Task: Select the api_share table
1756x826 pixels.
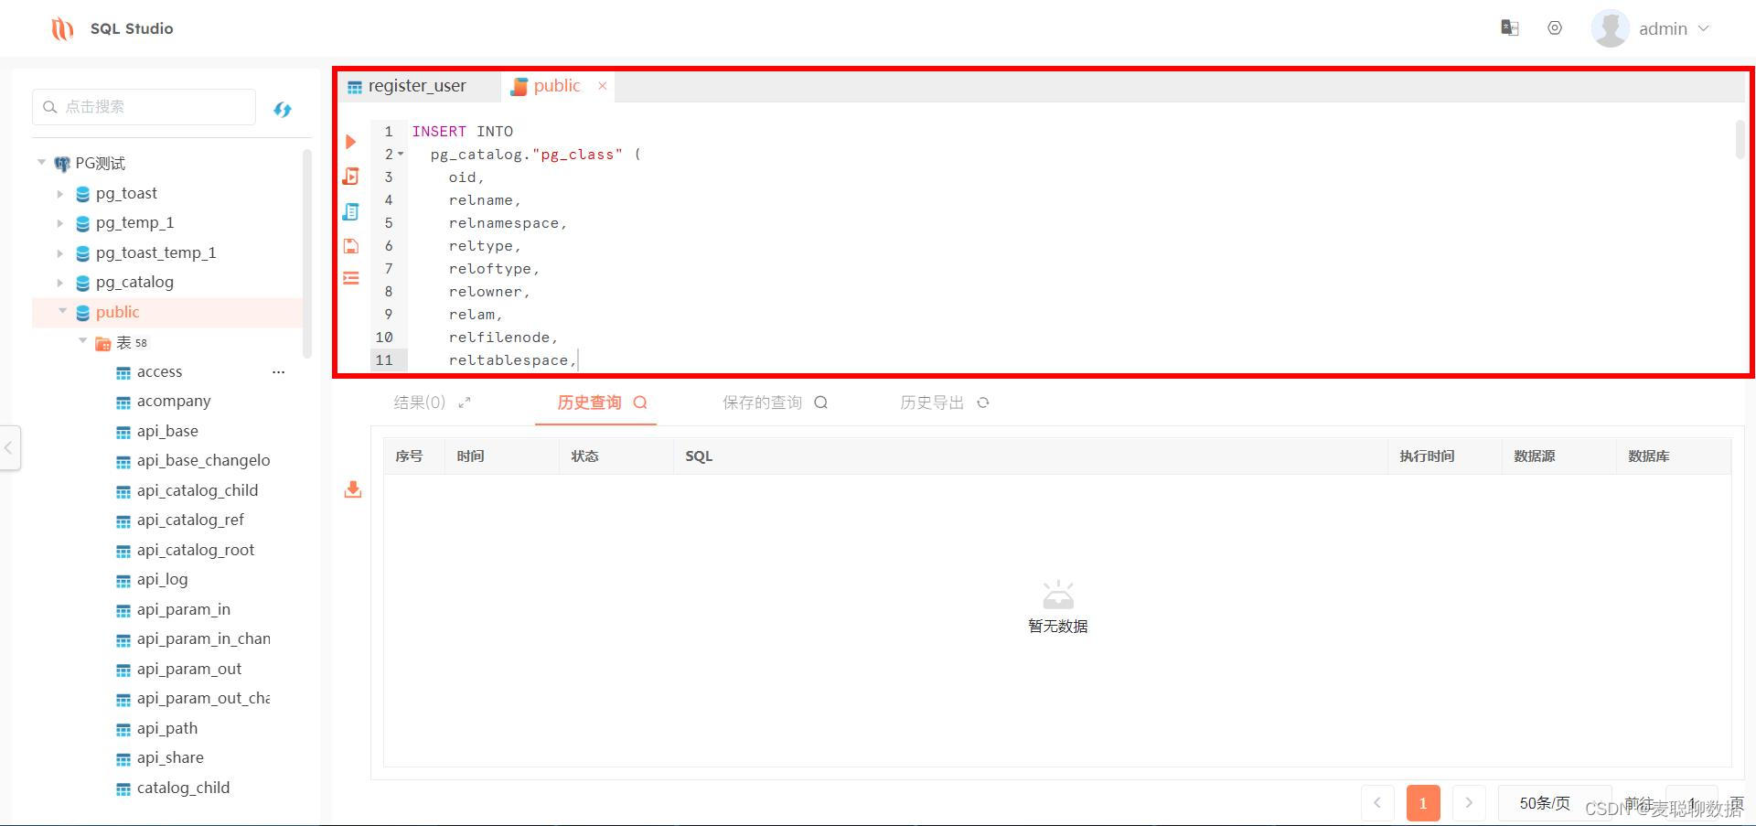Action: click(x=170, y=757)
